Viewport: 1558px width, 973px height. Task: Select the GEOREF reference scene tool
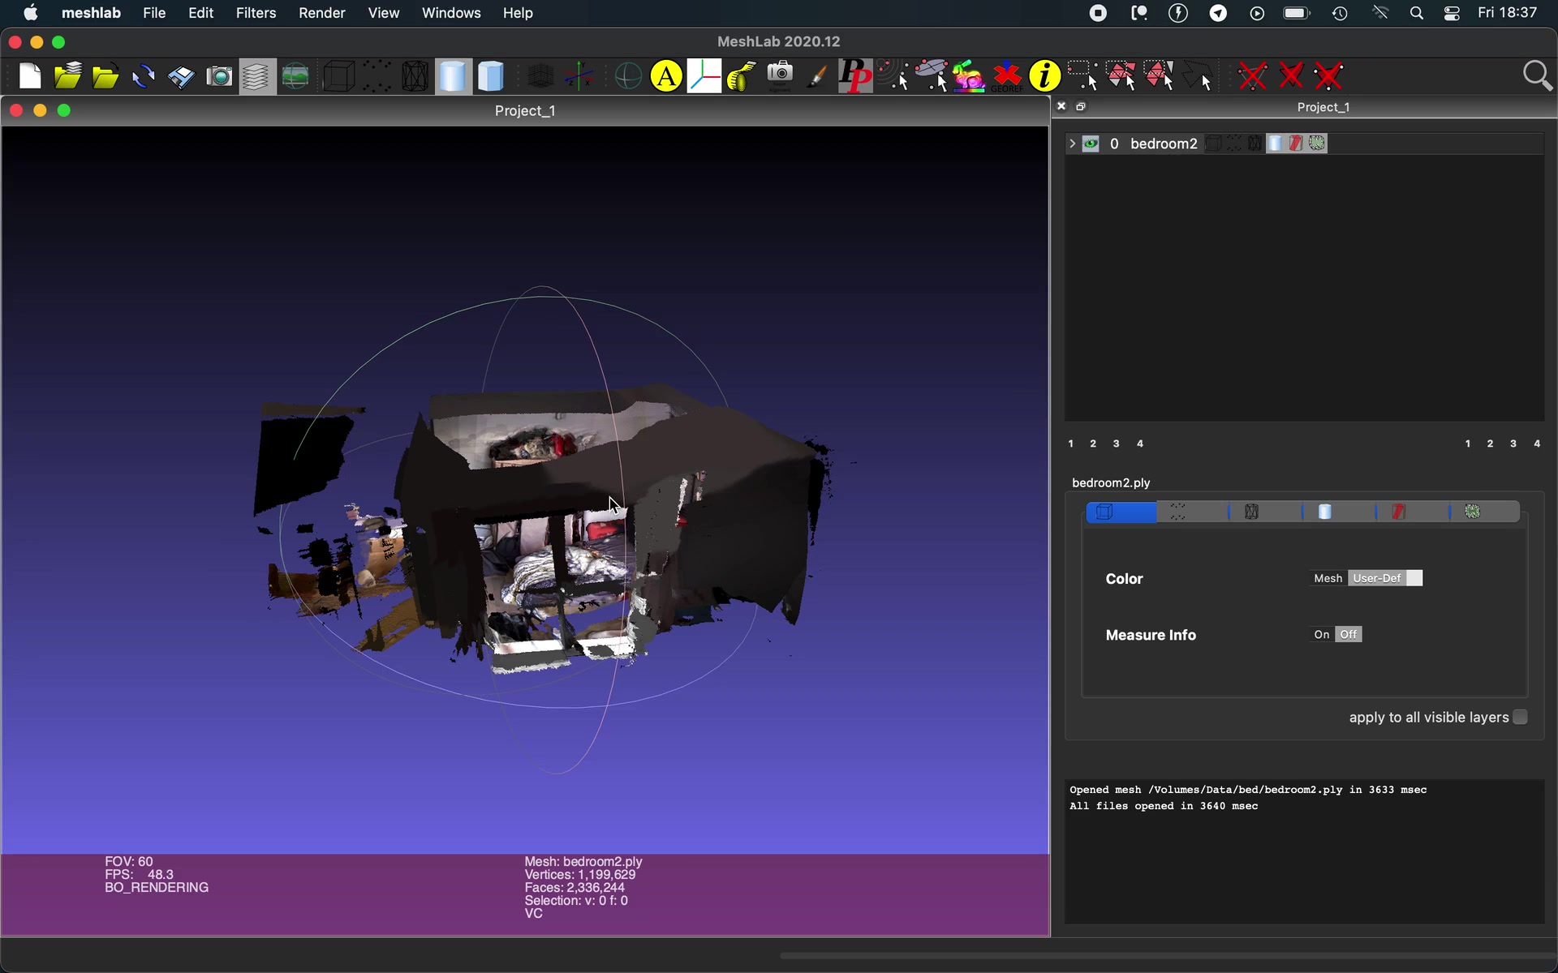[x=1007, y=77]
